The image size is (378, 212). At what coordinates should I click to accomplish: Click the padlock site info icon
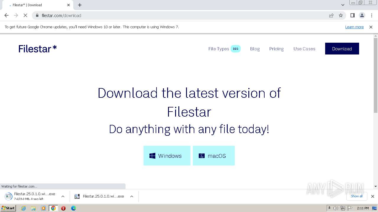pos(37,15)
